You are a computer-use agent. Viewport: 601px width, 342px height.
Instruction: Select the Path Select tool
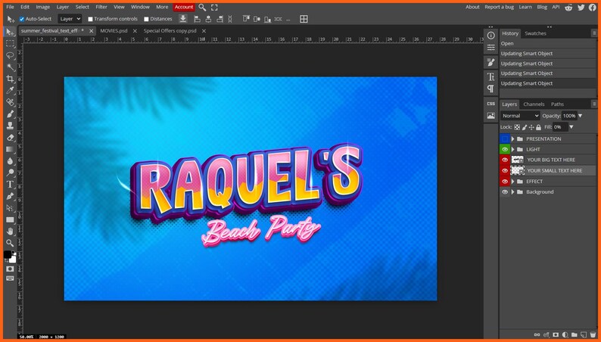[x=10, y=208]
